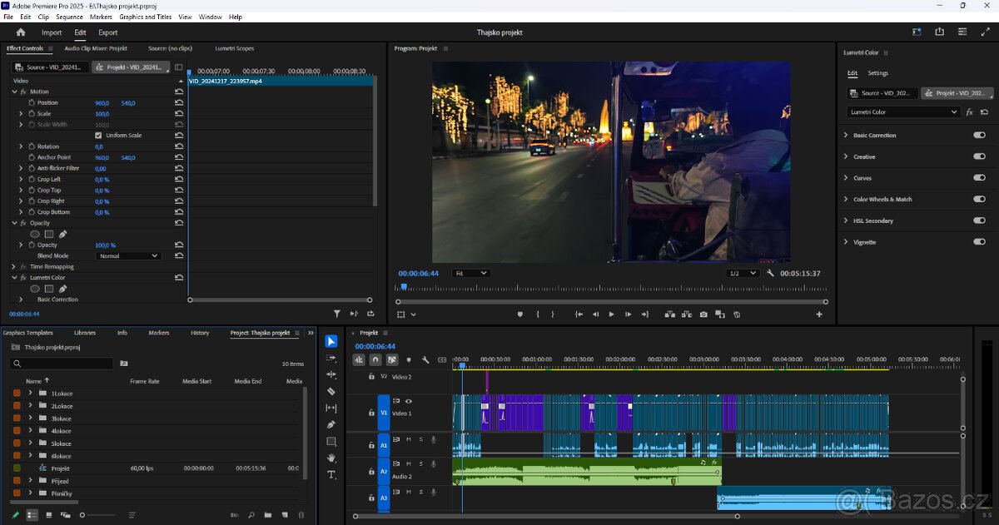Click the Mark In bracket button
The height and width of the screenshot is (525, 999).
pyautogui.click(x=538, y=315)
